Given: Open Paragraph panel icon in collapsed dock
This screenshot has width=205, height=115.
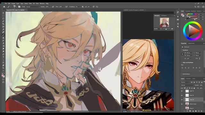Looking at the screenshot, I should (178, 27).
